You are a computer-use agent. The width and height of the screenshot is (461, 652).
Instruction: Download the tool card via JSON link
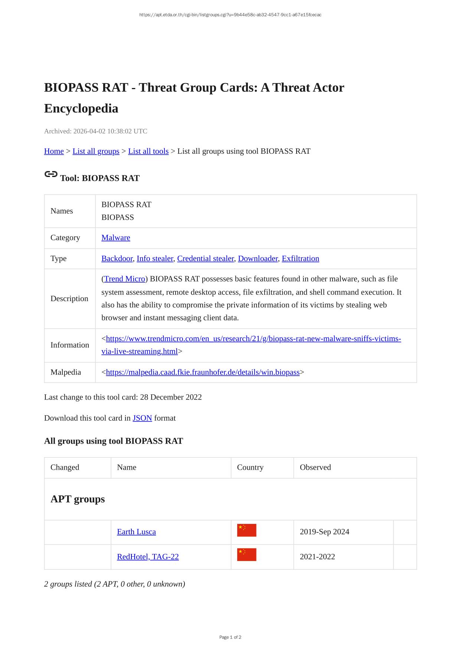point(142,418)
